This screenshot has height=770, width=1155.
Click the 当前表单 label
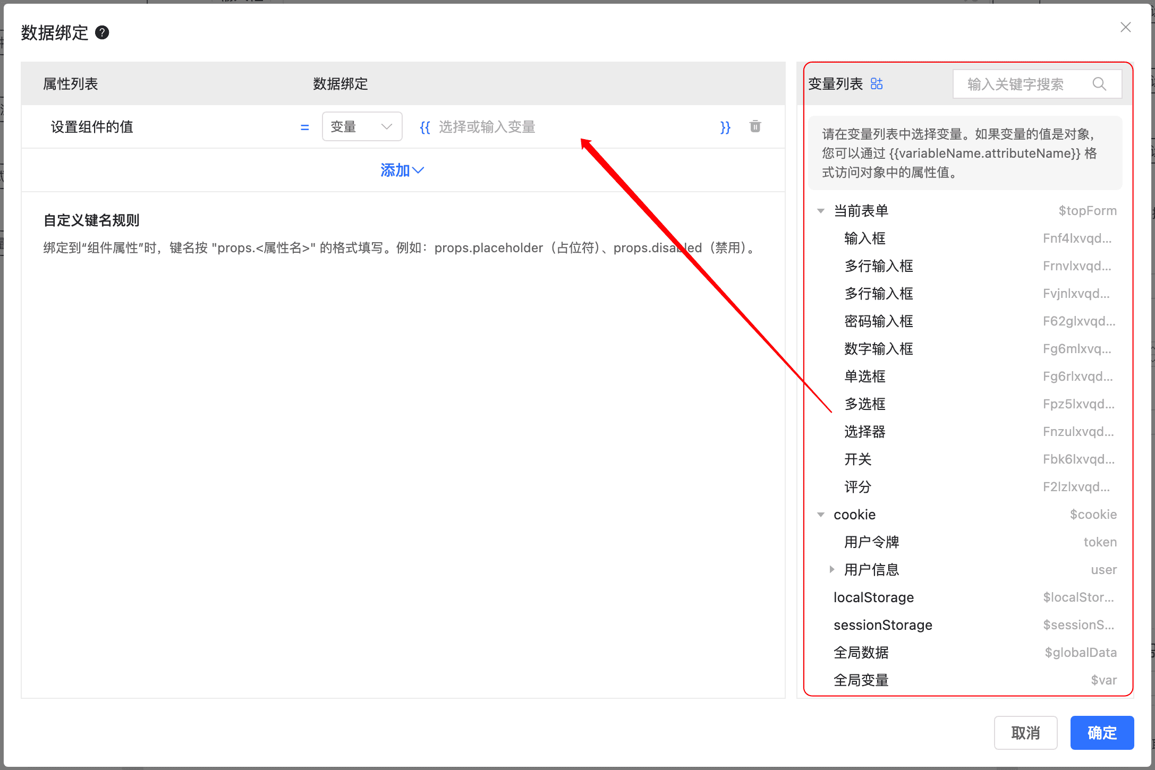pos(861,211)
